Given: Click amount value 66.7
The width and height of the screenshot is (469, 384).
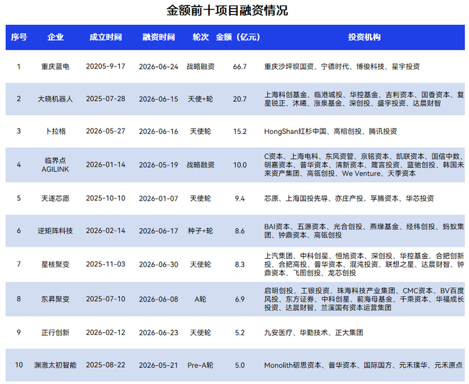Looking at the screenshot, I should click(x=240, y=66).
